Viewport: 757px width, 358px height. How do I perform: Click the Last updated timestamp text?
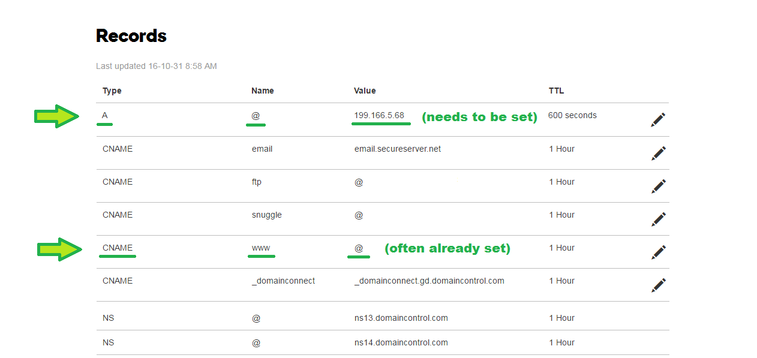[x=156, y=66]
